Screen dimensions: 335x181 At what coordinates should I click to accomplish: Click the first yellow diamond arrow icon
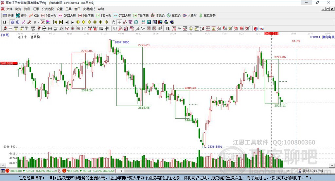coord(78,22)
